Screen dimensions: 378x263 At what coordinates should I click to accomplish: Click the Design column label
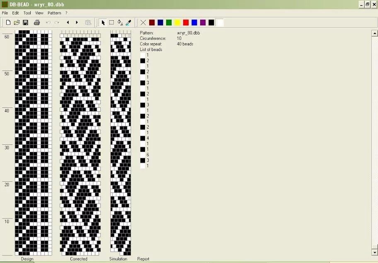click(27, 259)
